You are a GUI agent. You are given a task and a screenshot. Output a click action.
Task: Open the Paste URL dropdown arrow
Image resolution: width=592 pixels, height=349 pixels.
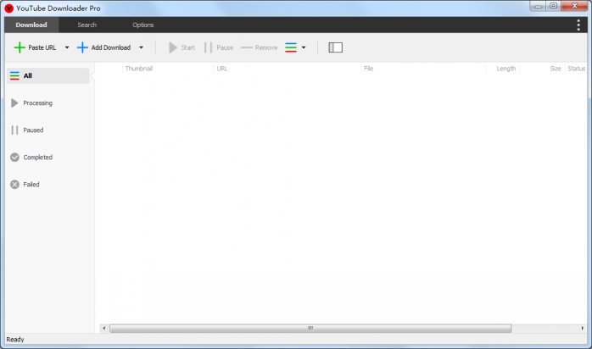point(67,47)
